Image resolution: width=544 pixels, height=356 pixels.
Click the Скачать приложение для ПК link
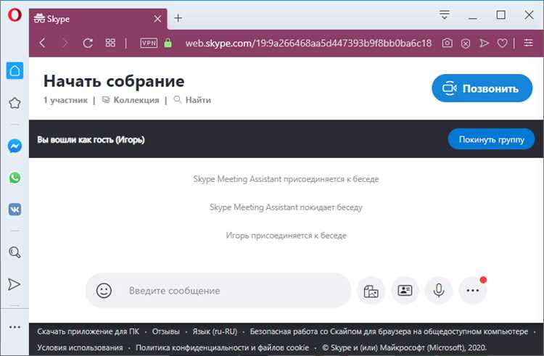(88, 332)
